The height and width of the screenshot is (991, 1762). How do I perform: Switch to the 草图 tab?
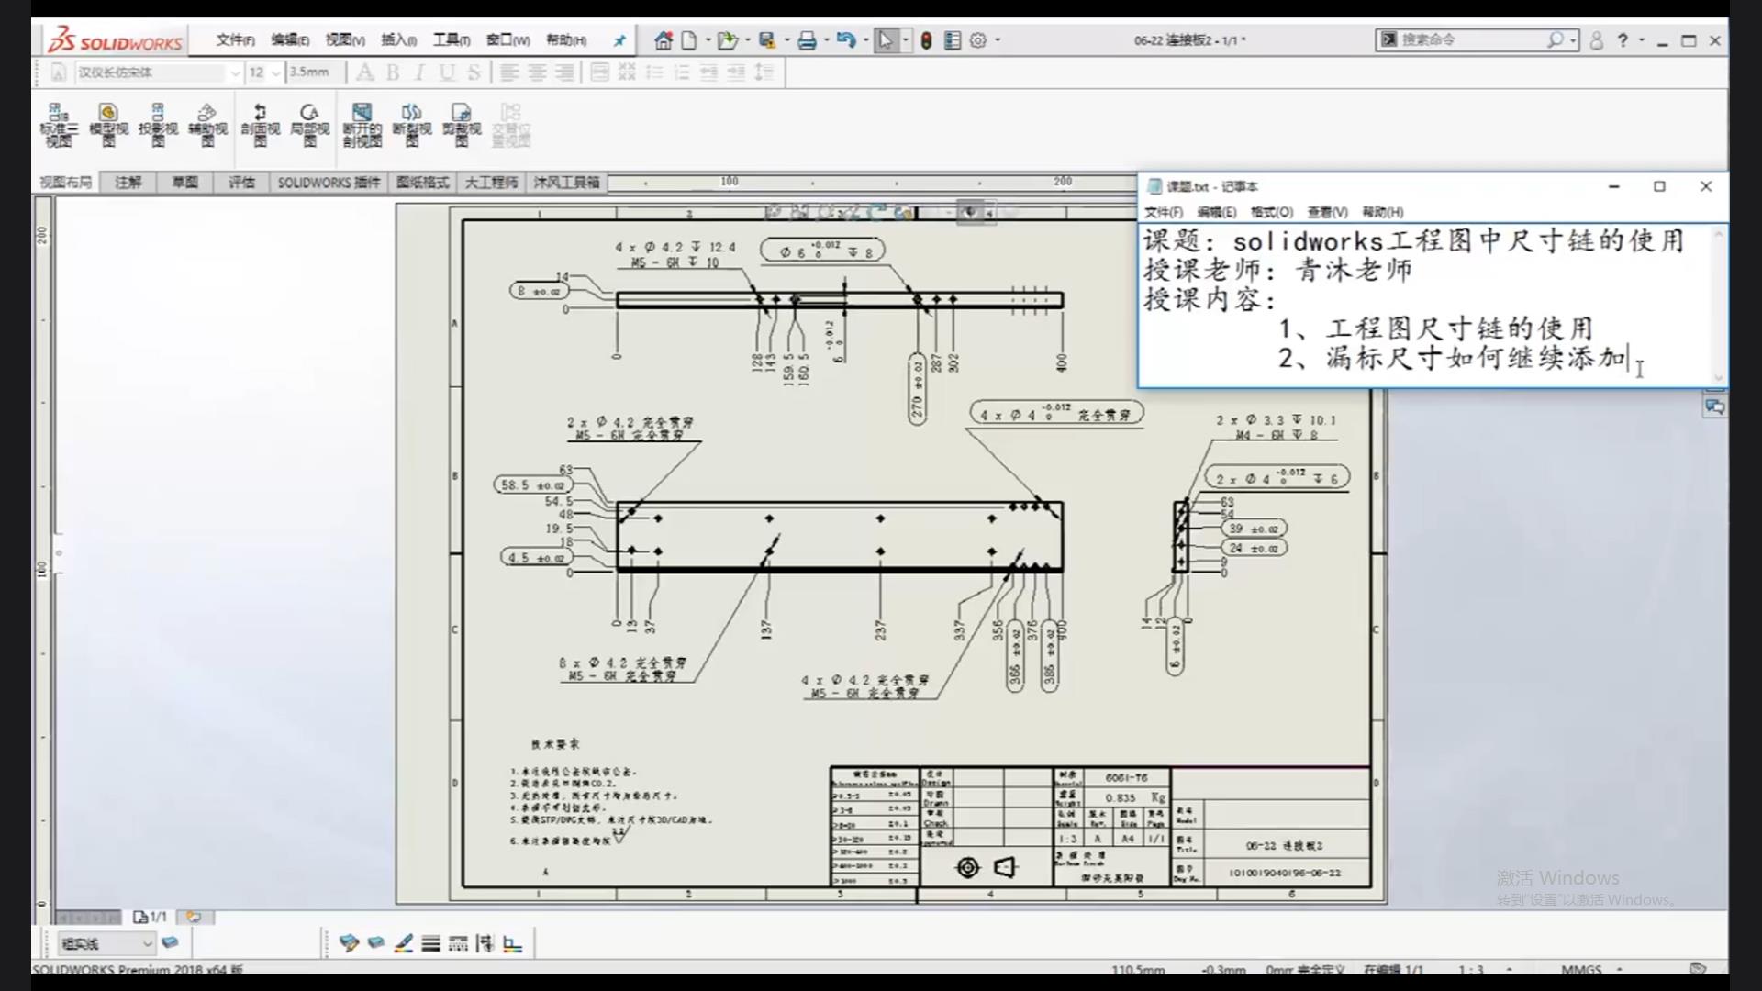click(184, 183)
